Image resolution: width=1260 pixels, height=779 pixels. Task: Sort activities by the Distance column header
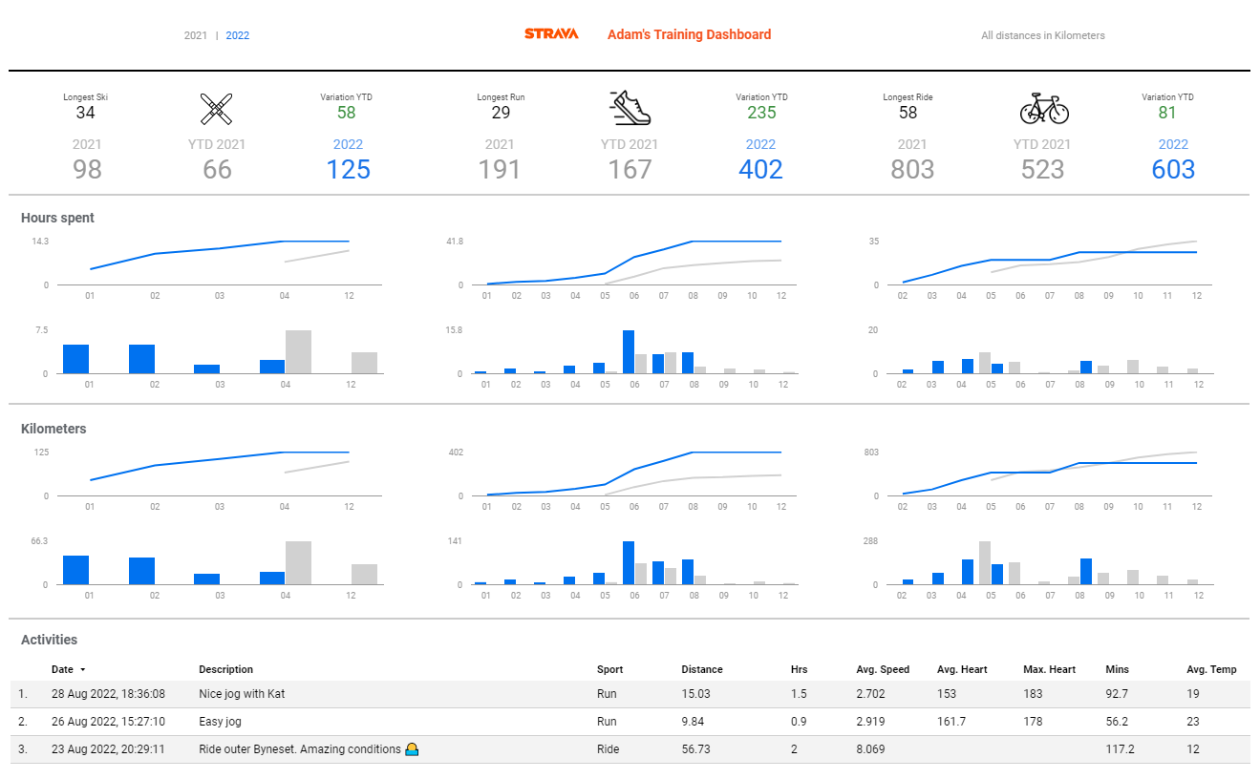[702, 670]
